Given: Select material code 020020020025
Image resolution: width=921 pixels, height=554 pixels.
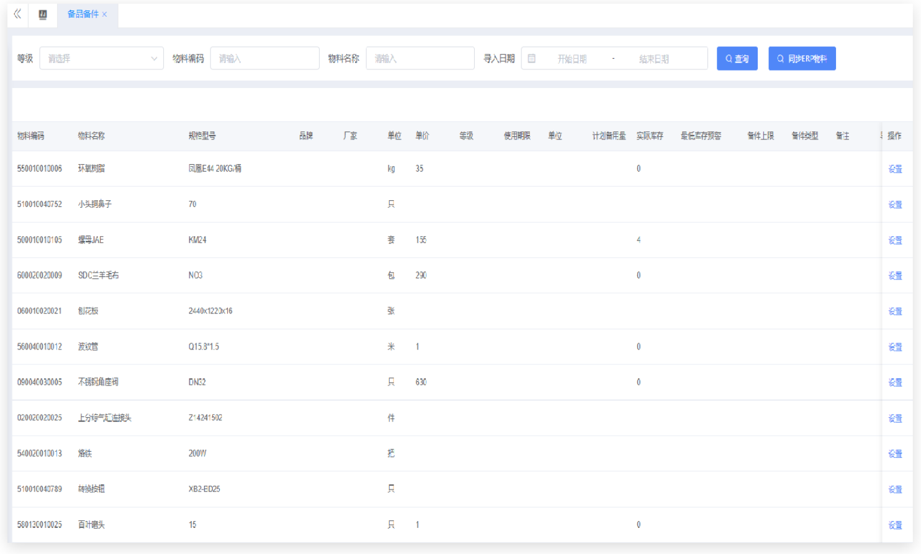Looking at the screenshot, I should [40, 418].
